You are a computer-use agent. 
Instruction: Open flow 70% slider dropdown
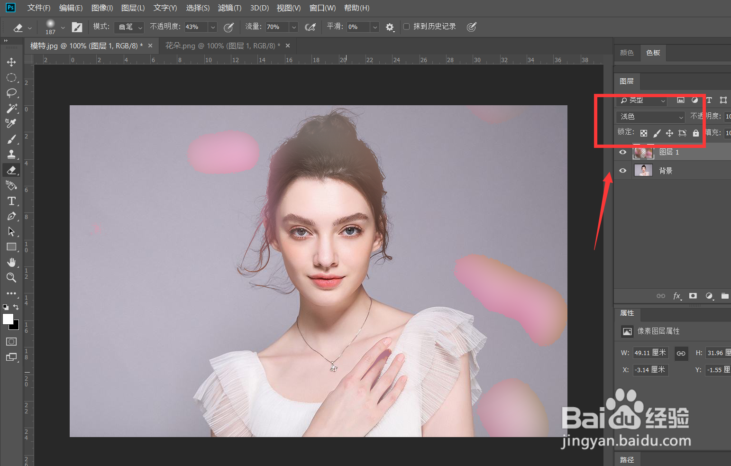(294, 27)
